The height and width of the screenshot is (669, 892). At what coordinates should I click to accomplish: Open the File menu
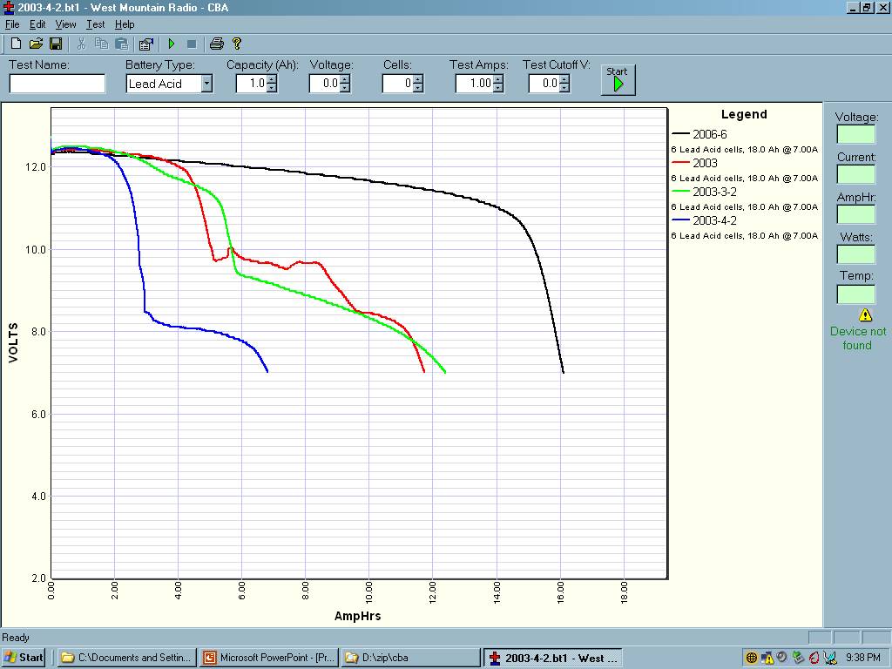click(12, 24)
